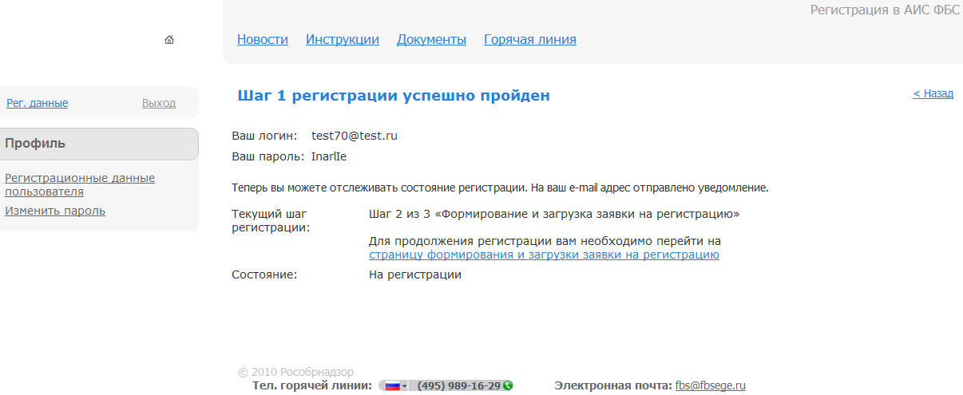Click the status value 'На регистрации'
This screenshot has height=395, width=963.
[415, 275]
